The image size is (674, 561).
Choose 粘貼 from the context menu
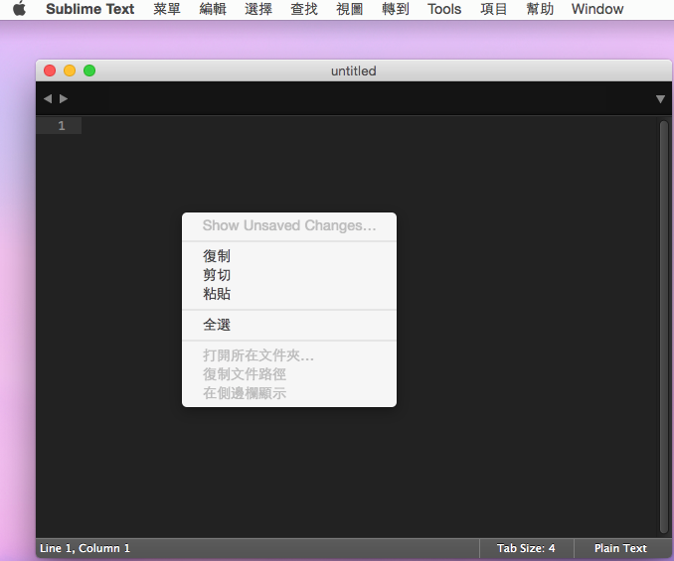point(289,294)
